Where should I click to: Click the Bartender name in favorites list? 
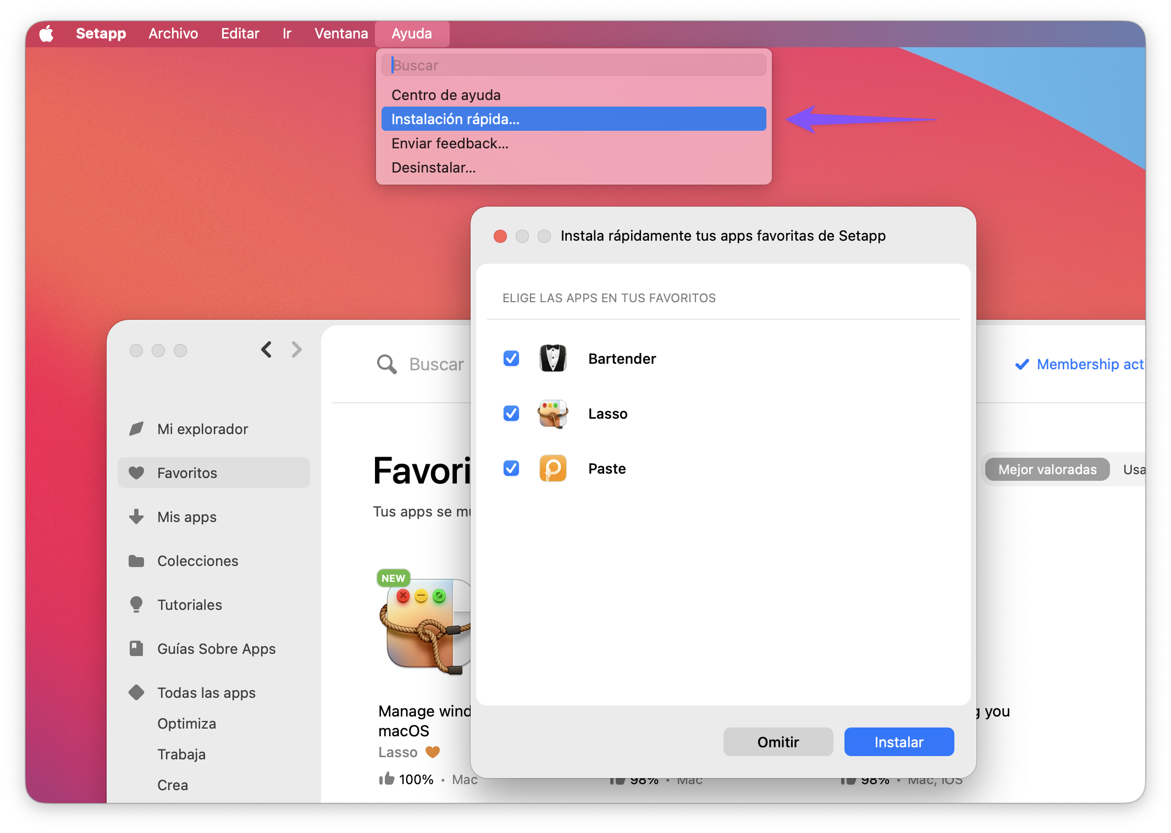[622, 359]
